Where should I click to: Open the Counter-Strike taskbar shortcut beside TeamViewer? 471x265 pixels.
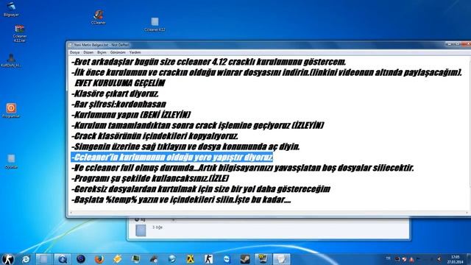(x=208, y=259)
